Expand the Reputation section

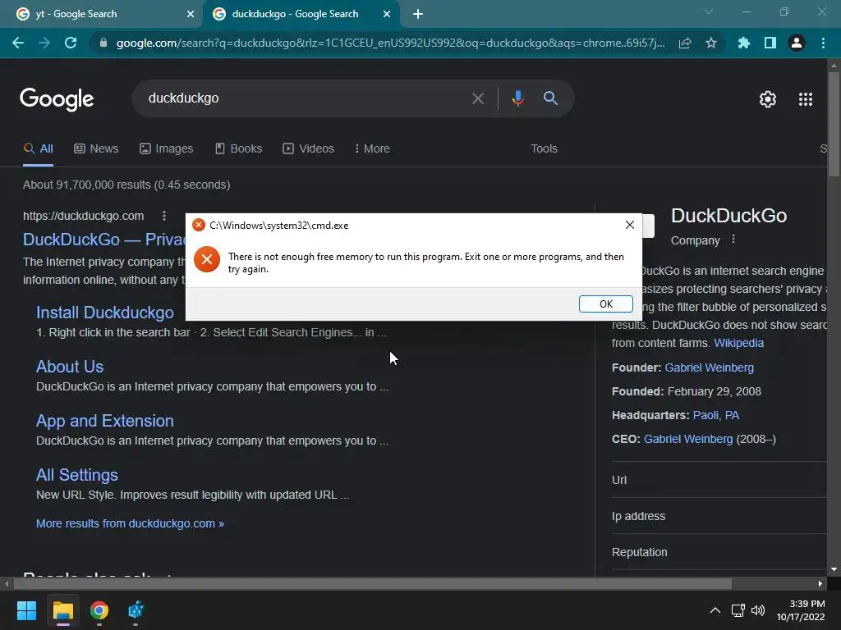click(719, 552)
